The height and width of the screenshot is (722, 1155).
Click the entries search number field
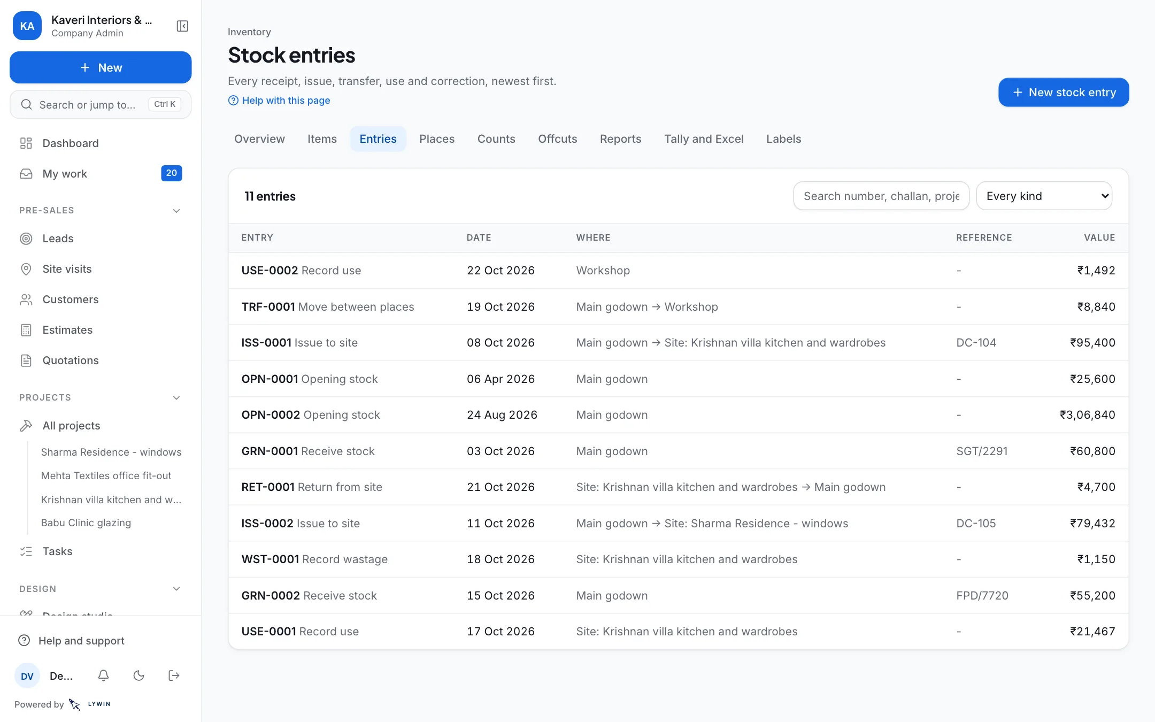coord(881,196)
